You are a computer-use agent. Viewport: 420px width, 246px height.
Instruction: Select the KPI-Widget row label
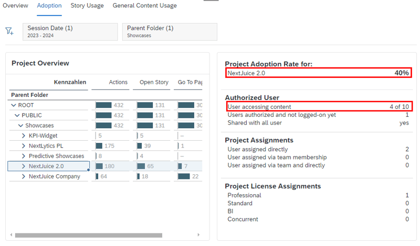(x=43, y=136)
